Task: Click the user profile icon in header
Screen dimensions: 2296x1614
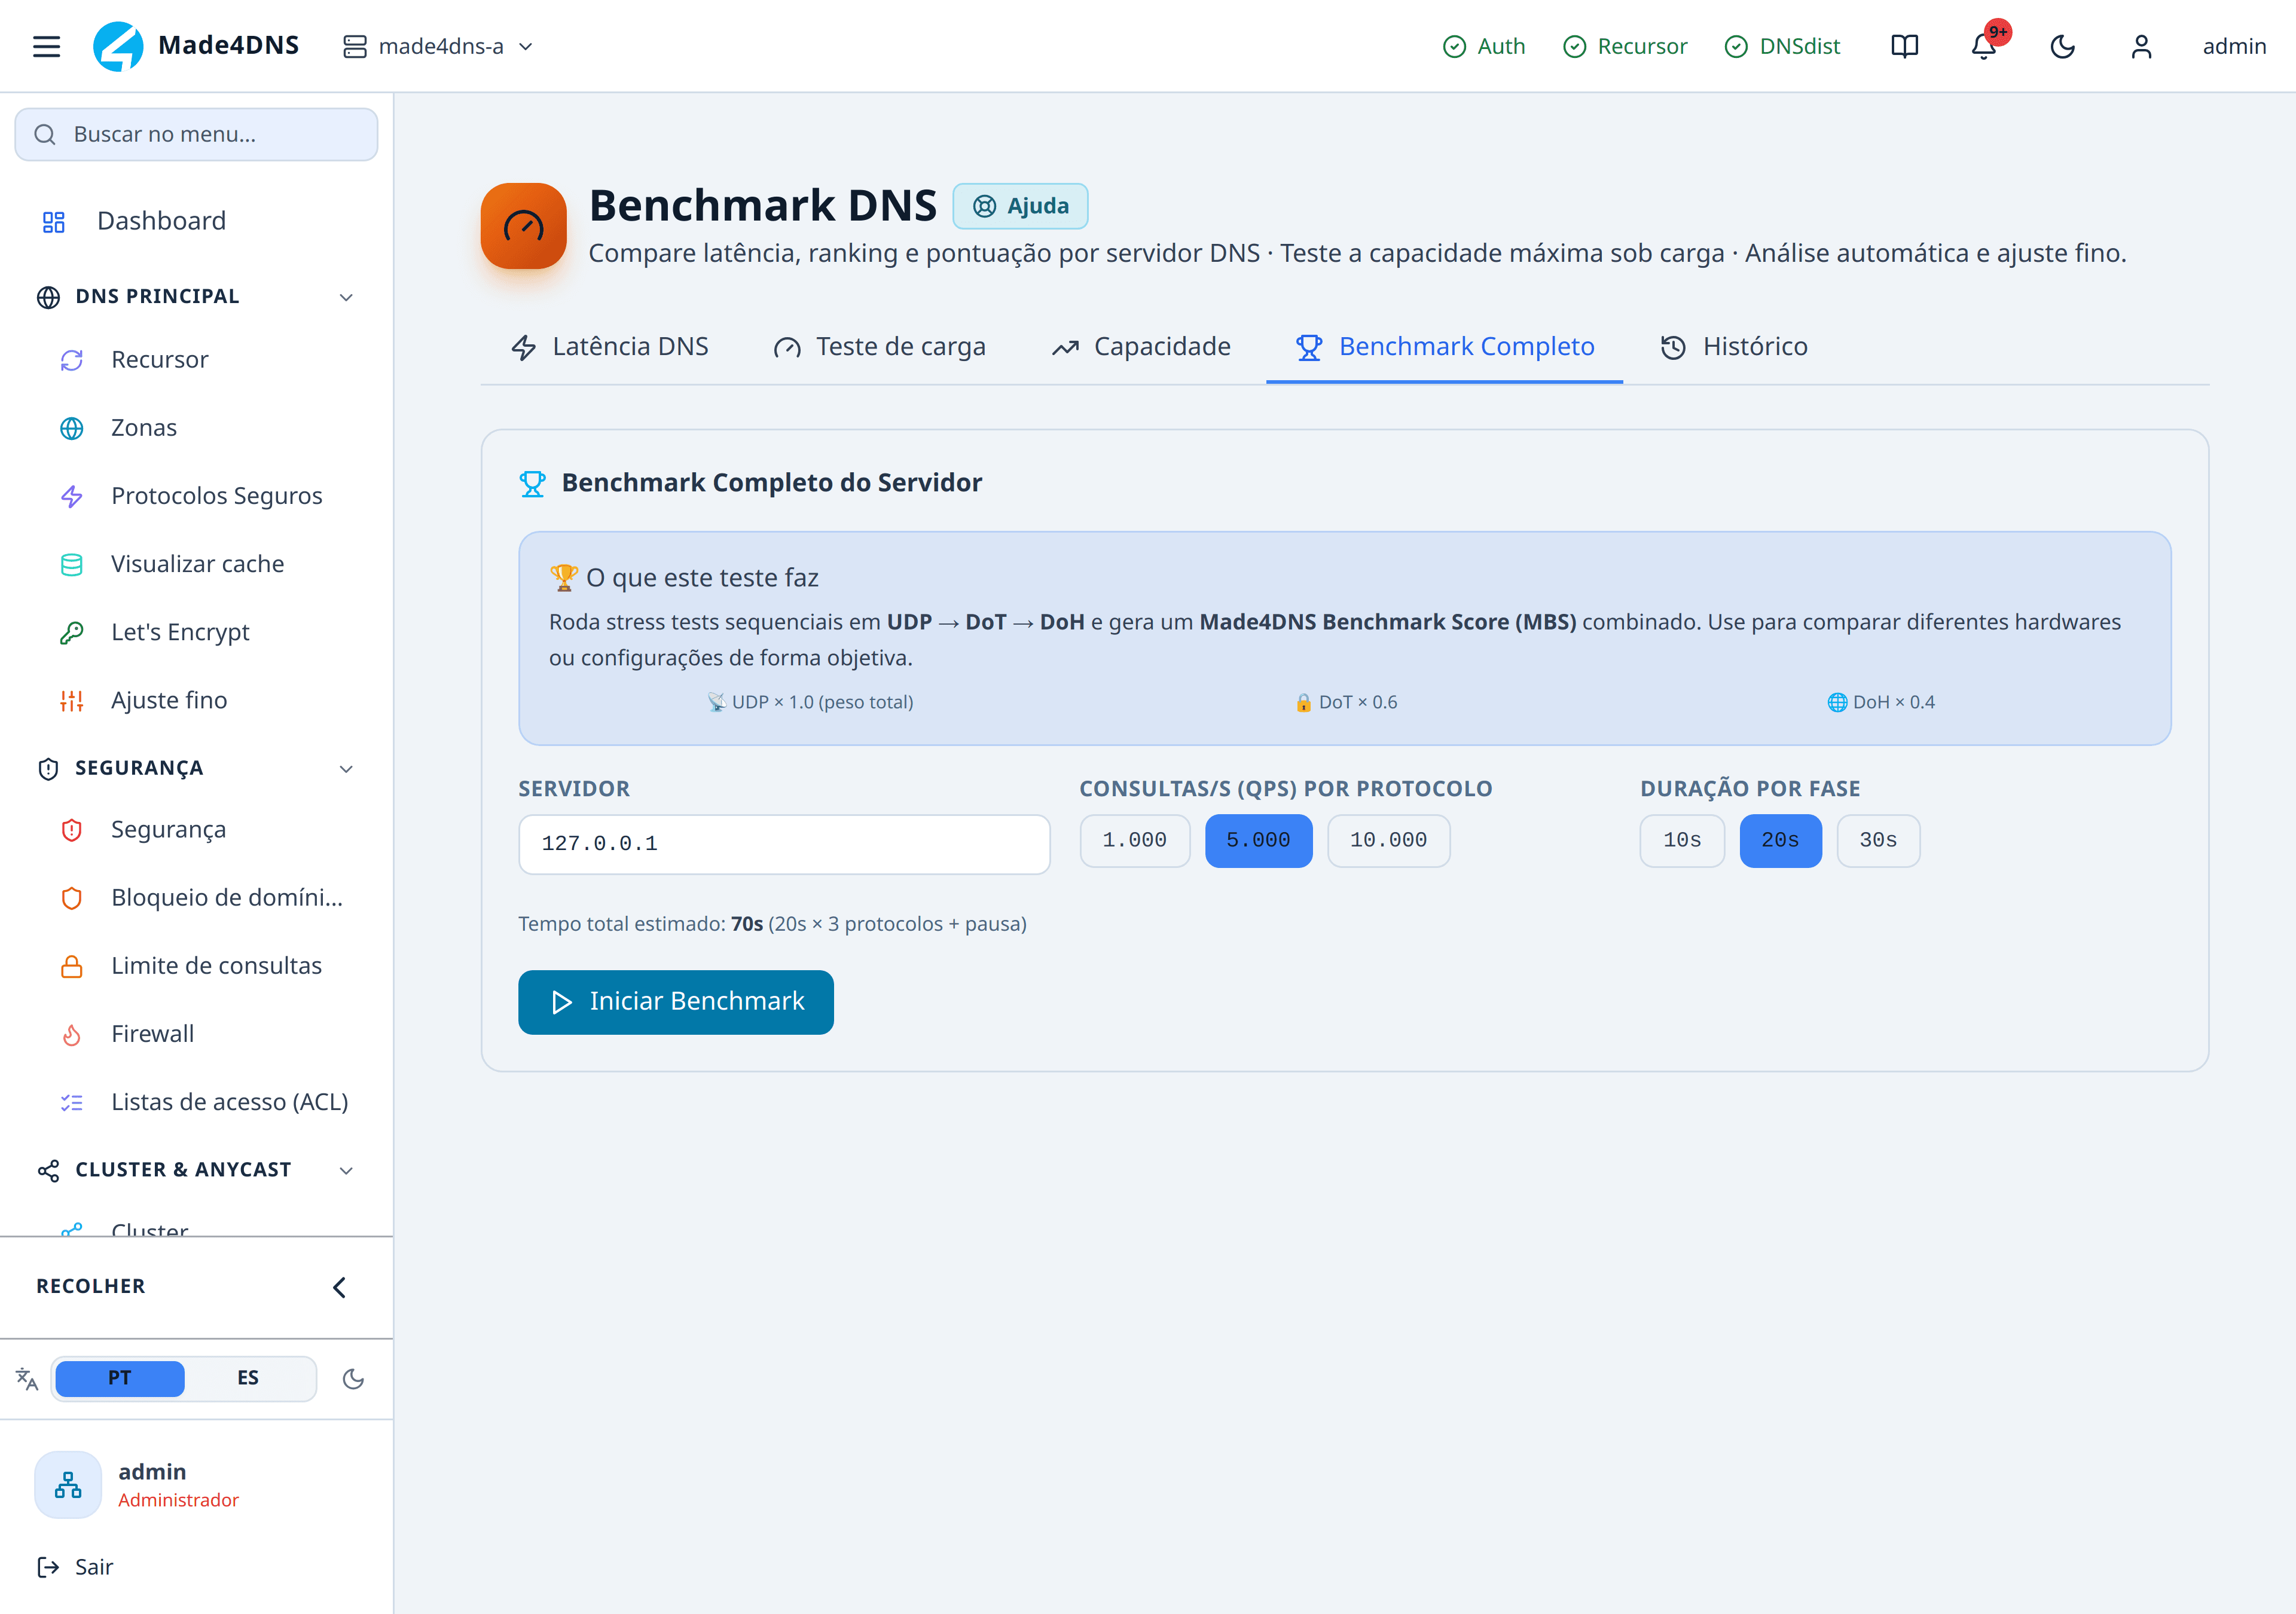Action: [2141, 46]
